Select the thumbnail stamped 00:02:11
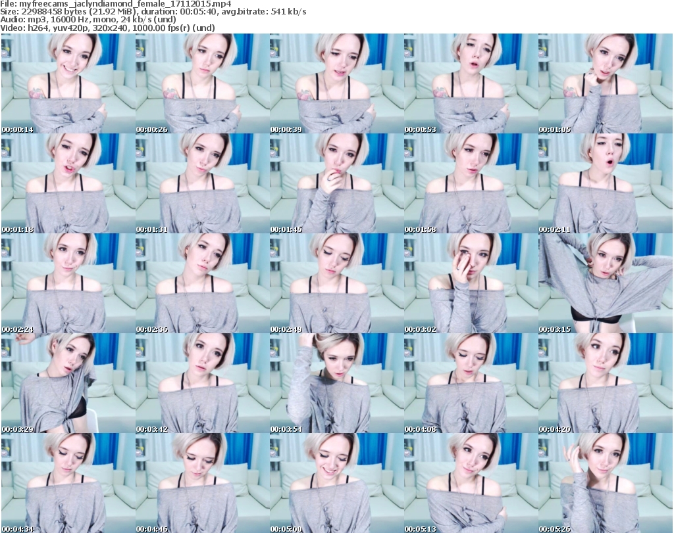The width and height of the screenshot is (674, 533). point(606,183)
